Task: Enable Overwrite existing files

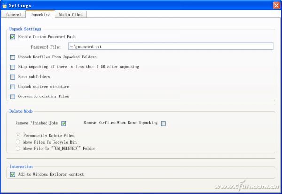Action: (x=12, y=97)
